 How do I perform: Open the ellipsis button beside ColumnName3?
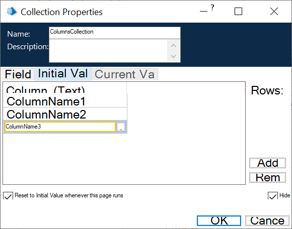121,127
